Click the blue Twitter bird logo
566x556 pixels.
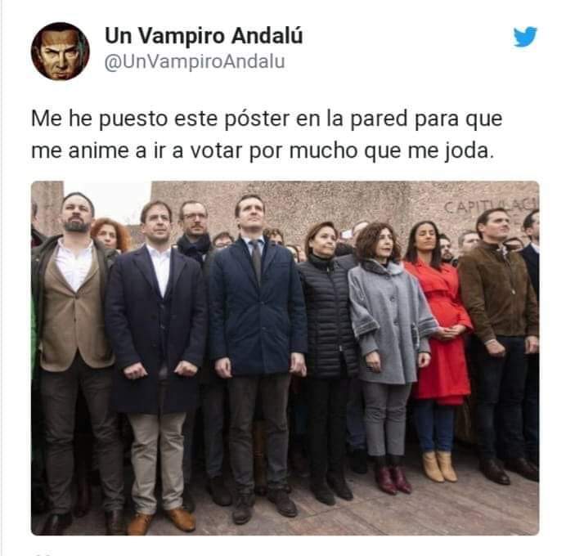tap(525, 37)
